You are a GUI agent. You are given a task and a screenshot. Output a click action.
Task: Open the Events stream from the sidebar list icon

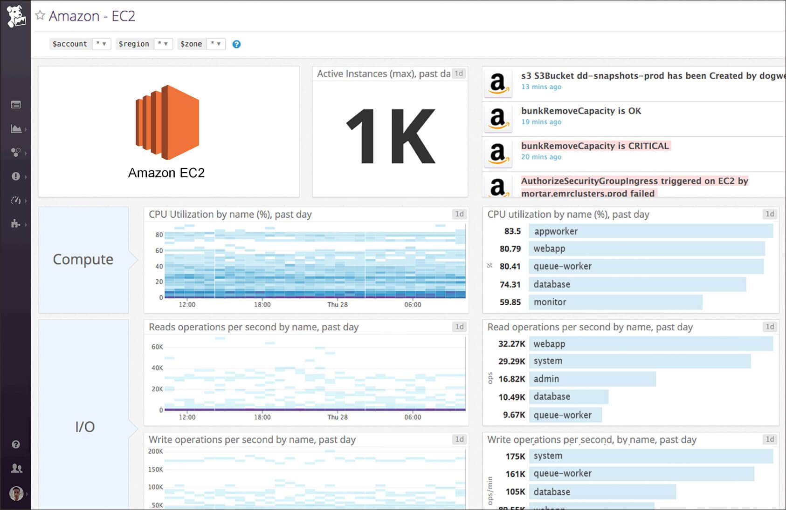pos(16,105)
